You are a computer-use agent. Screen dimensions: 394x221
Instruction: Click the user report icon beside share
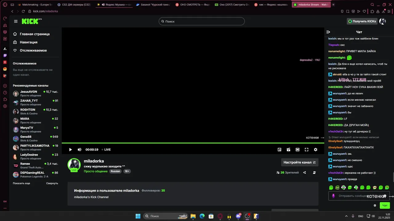coord(314,173)
